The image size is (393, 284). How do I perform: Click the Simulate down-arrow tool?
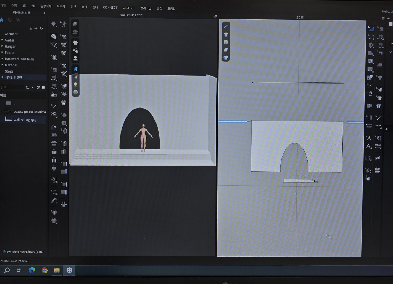[54, 24]
